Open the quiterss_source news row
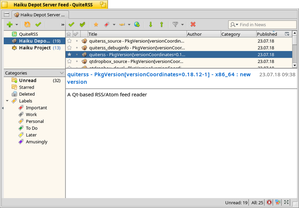Screen dimensions: 299x208 (x=179, y=41)
